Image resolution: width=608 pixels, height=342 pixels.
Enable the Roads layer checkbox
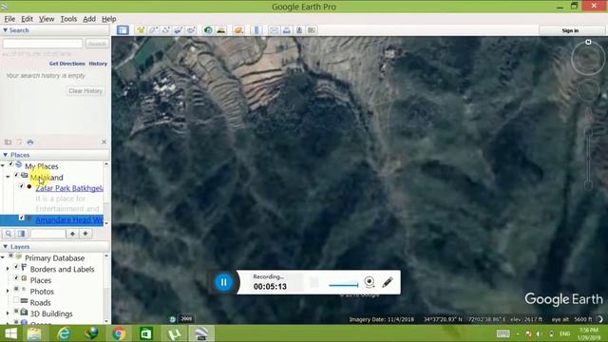click(16, 300)
